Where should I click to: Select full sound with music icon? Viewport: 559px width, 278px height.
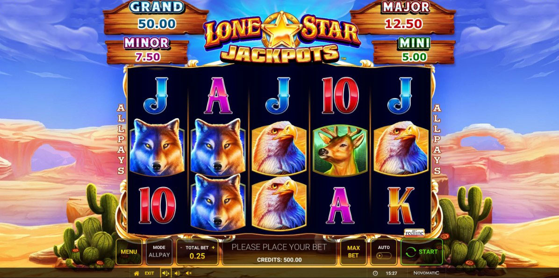click(165, 273)
